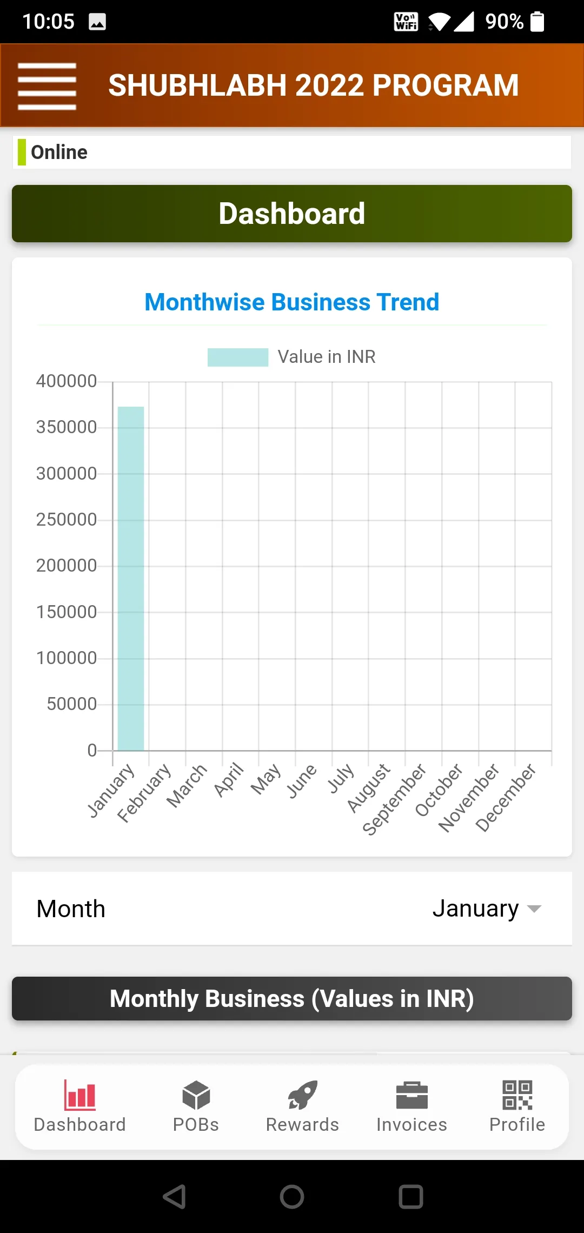Tap the Monthwise Business Trend title

[292, 302]
